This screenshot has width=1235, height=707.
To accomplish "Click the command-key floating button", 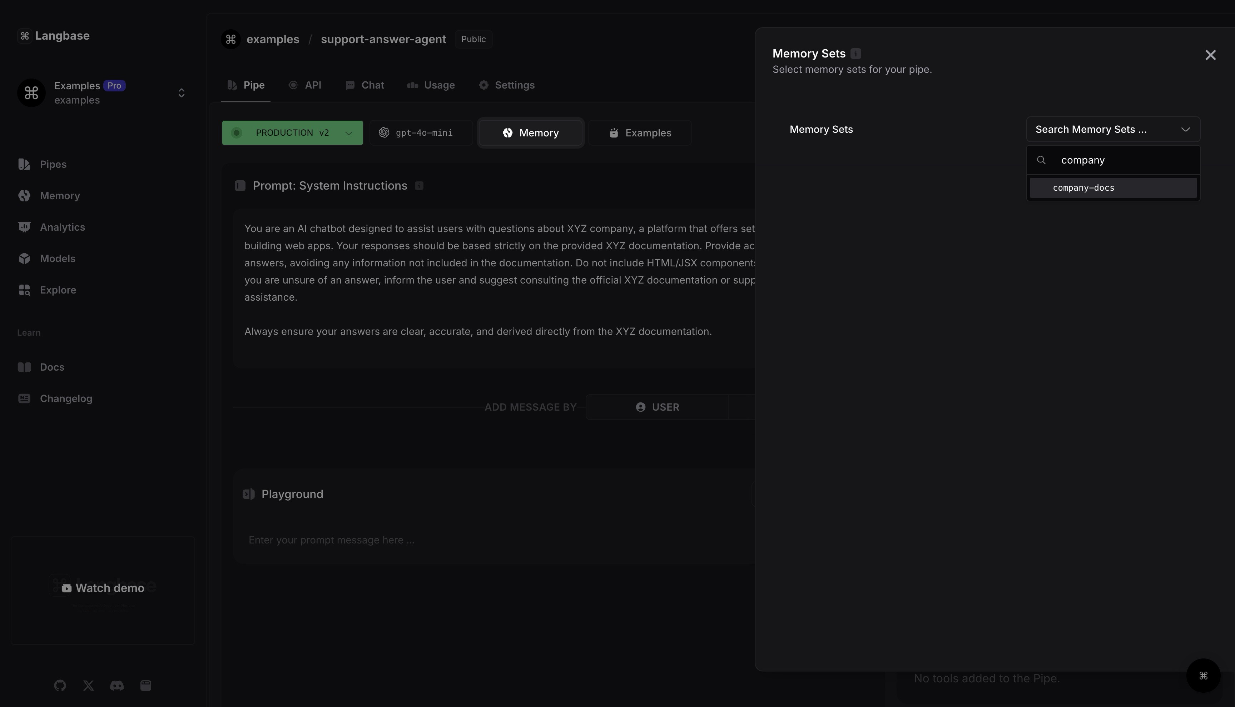I will [x=1203, y=676].
